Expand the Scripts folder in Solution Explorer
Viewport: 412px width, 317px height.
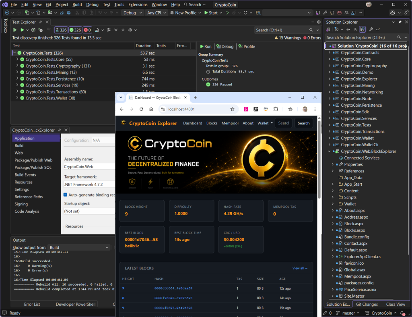[x=333, y=197]
